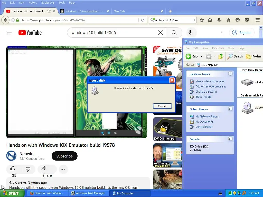Click Eject this disk link

point(204,97)
